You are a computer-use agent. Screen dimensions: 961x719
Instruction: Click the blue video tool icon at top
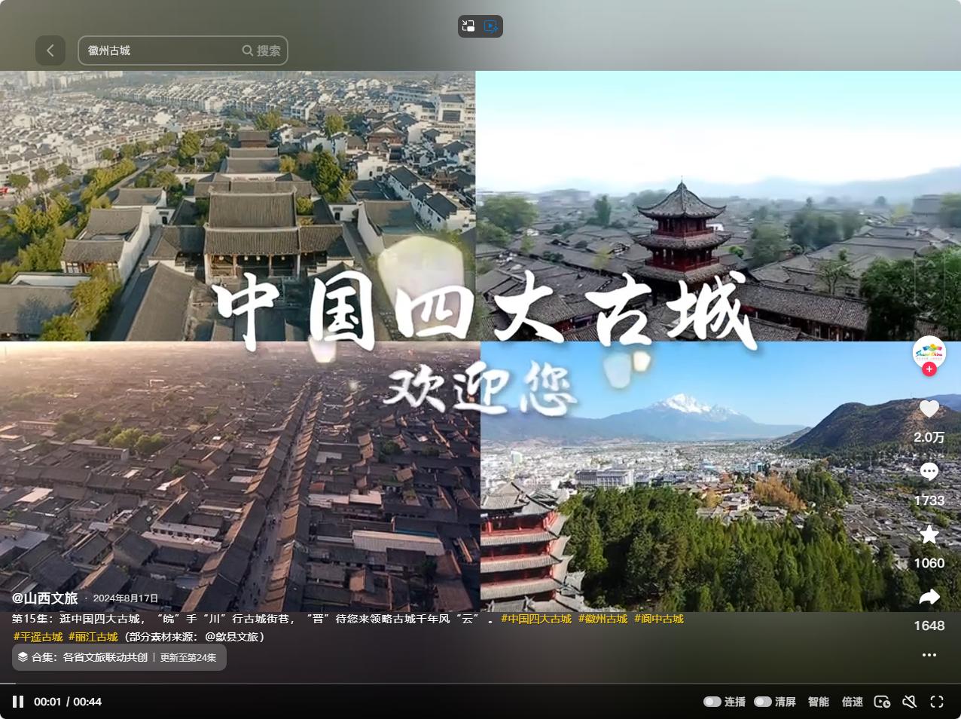pyautogui.click(x=491, y=26)
